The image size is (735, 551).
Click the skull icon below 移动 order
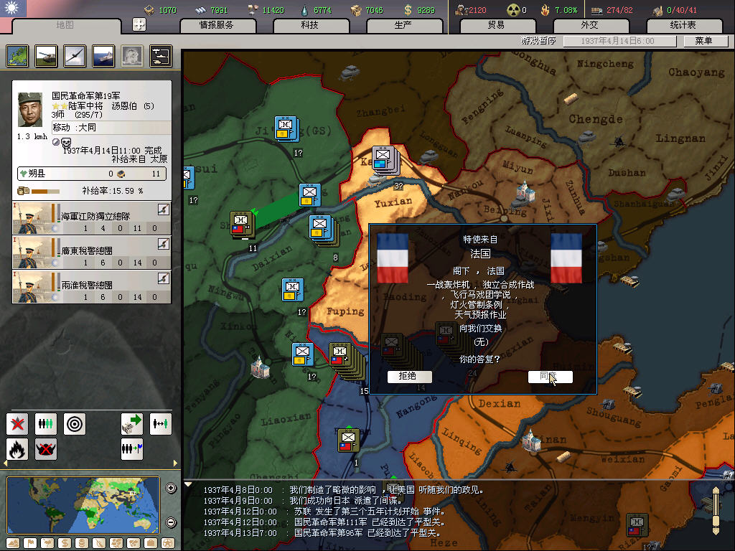pyautogui.click(x=66, y=142)
